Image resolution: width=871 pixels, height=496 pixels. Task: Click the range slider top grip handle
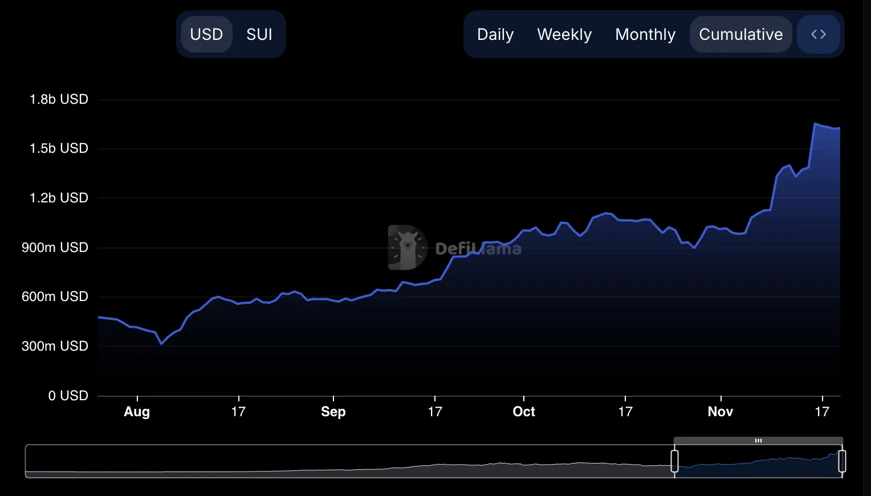(758, 441)
